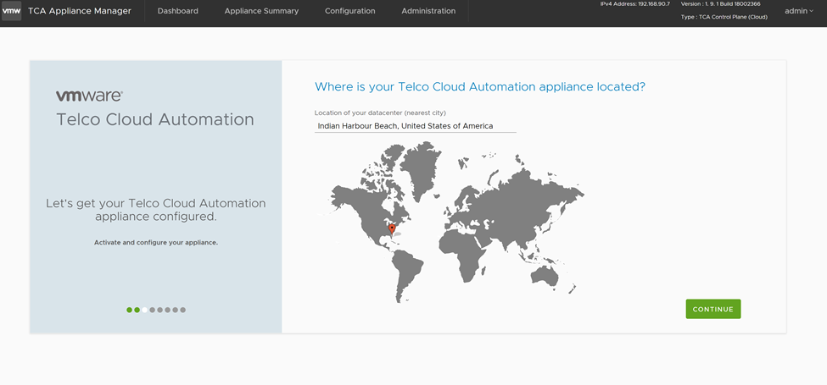The image size is (827, 385).
Task: Click the datacenter location input field
Action: click(x=415, y=126)
